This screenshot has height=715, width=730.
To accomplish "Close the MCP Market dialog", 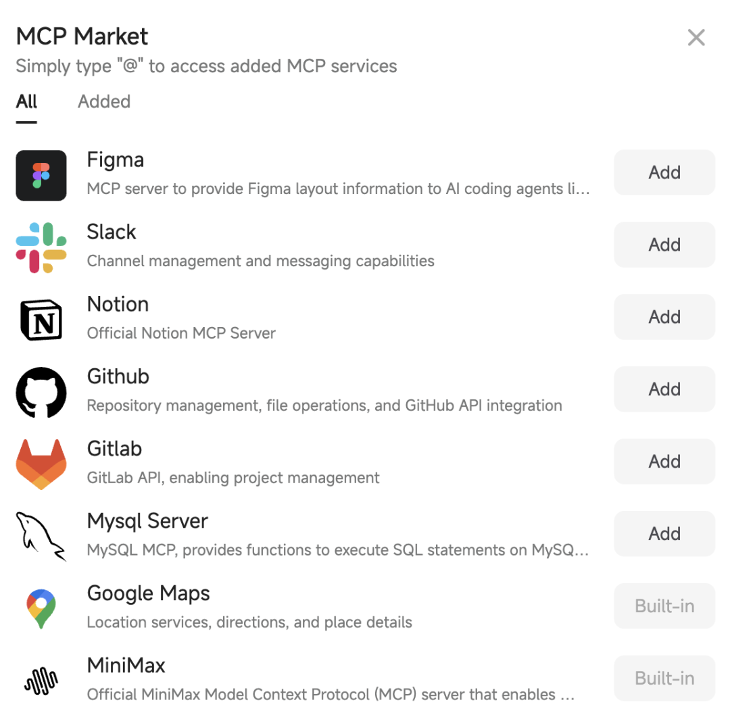I will tap(696, 37).
